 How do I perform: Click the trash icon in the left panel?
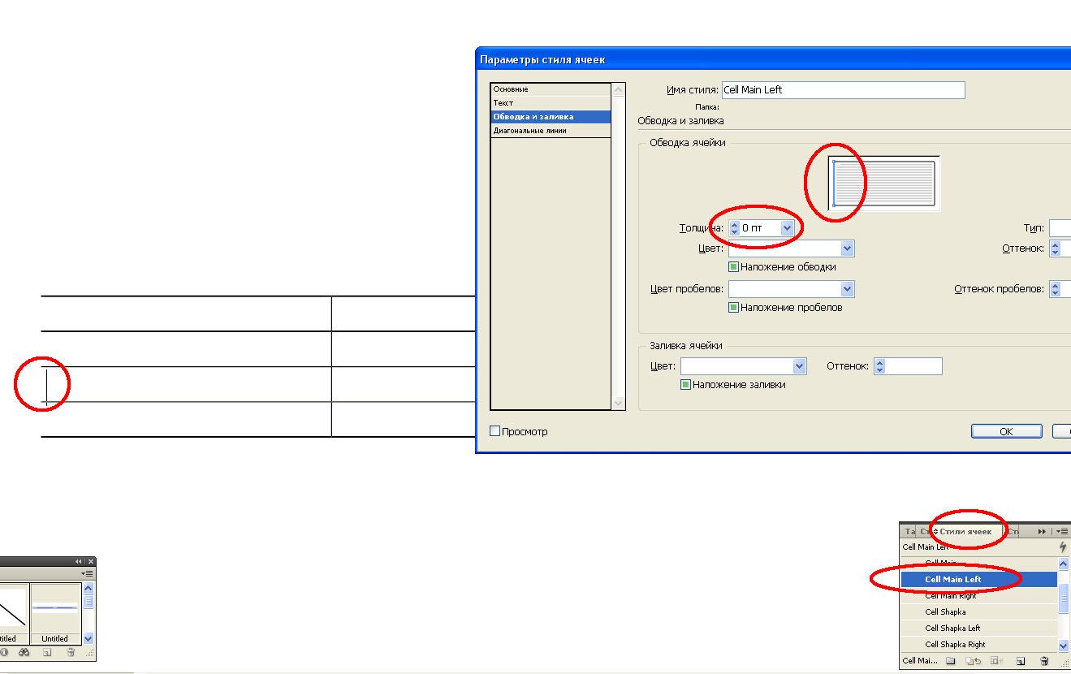(71, 651)
